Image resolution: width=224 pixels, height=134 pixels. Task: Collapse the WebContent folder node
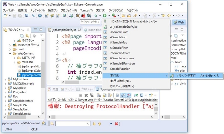point(10,54)
